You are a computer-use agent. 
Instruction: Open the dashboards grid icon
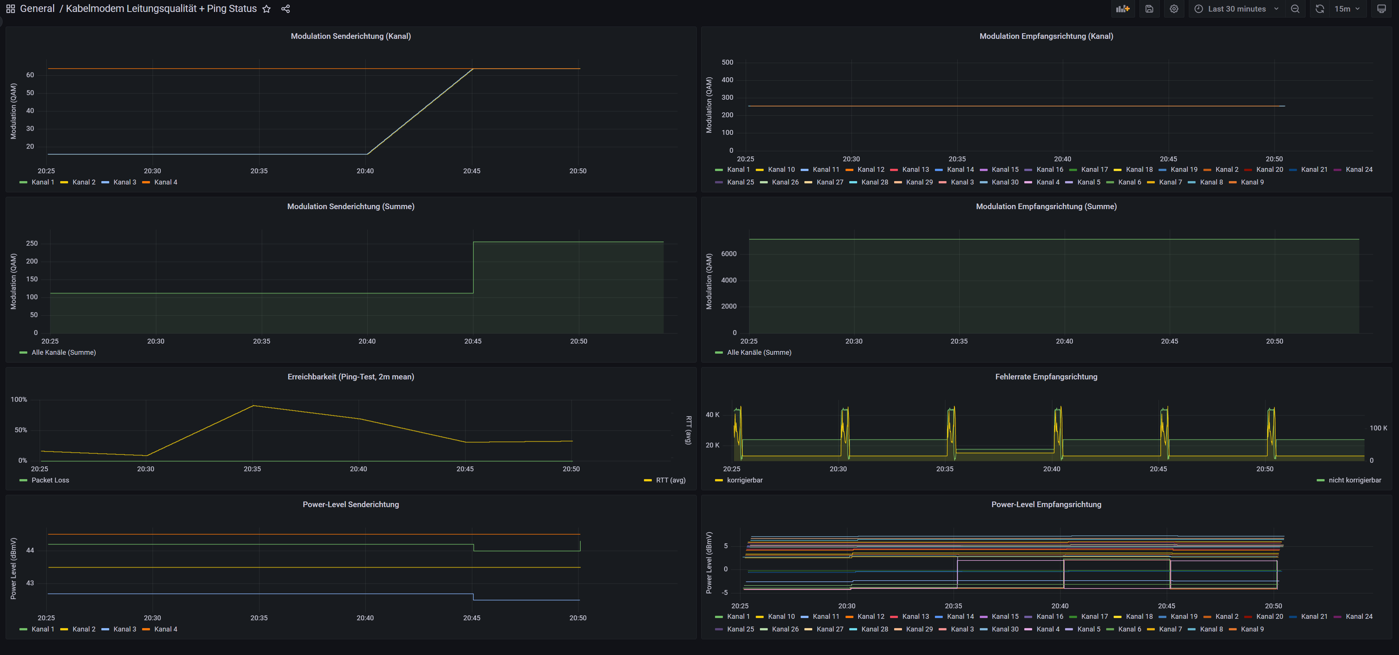(x=10, y=9)
